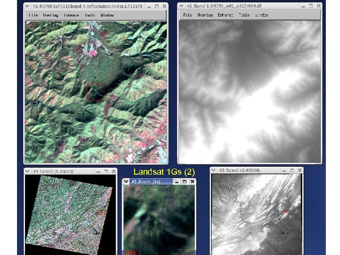Image resolution: width=340 pixels, height=255 pixels.
Task: Open Enhance menu in window #1
Action: pyautogui.click(x=71, y=15)
